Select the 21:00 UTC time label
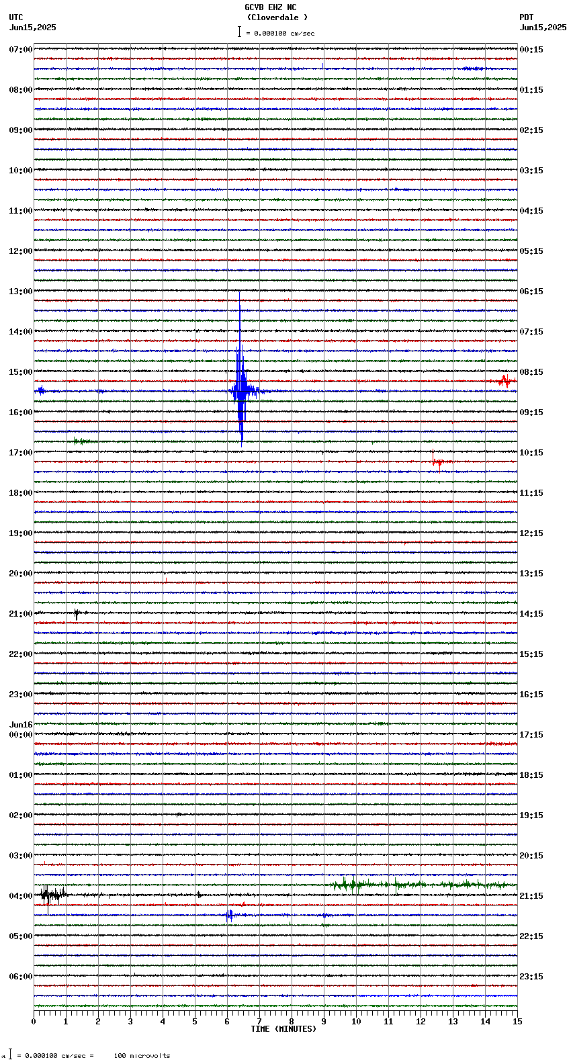The height and width of the screenshot is (1064, 571). 21,614
